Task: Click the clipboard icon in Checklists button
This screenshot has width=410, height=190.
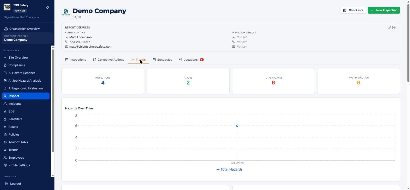Action: point(345,10)
